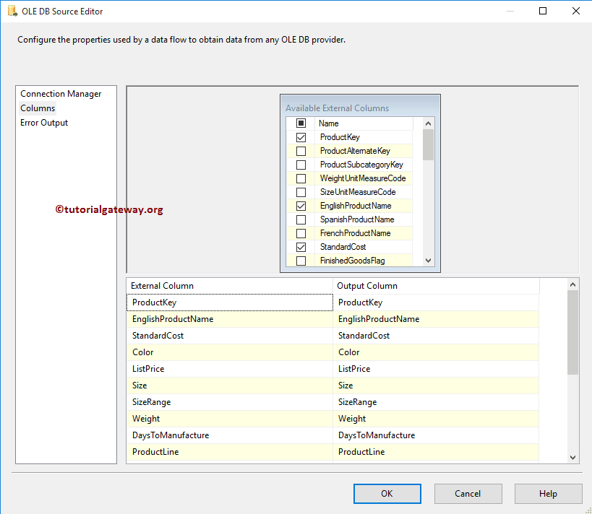Image resolution: width=592 pixels, height=514 pixels.
Task: Uncheck the StandardCost column
Action: point(301,247)
